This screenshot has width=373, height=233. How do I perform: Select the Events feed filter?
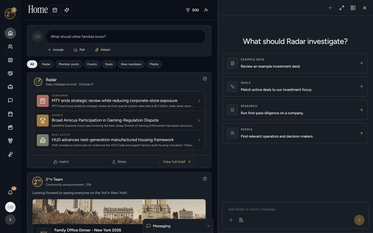coord(92,64)
